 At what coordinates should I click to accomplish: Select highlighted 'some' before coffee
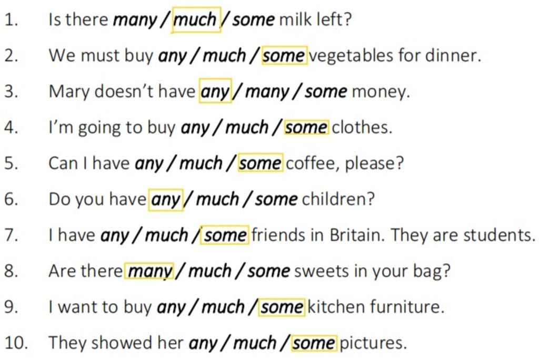coord(261,163)
